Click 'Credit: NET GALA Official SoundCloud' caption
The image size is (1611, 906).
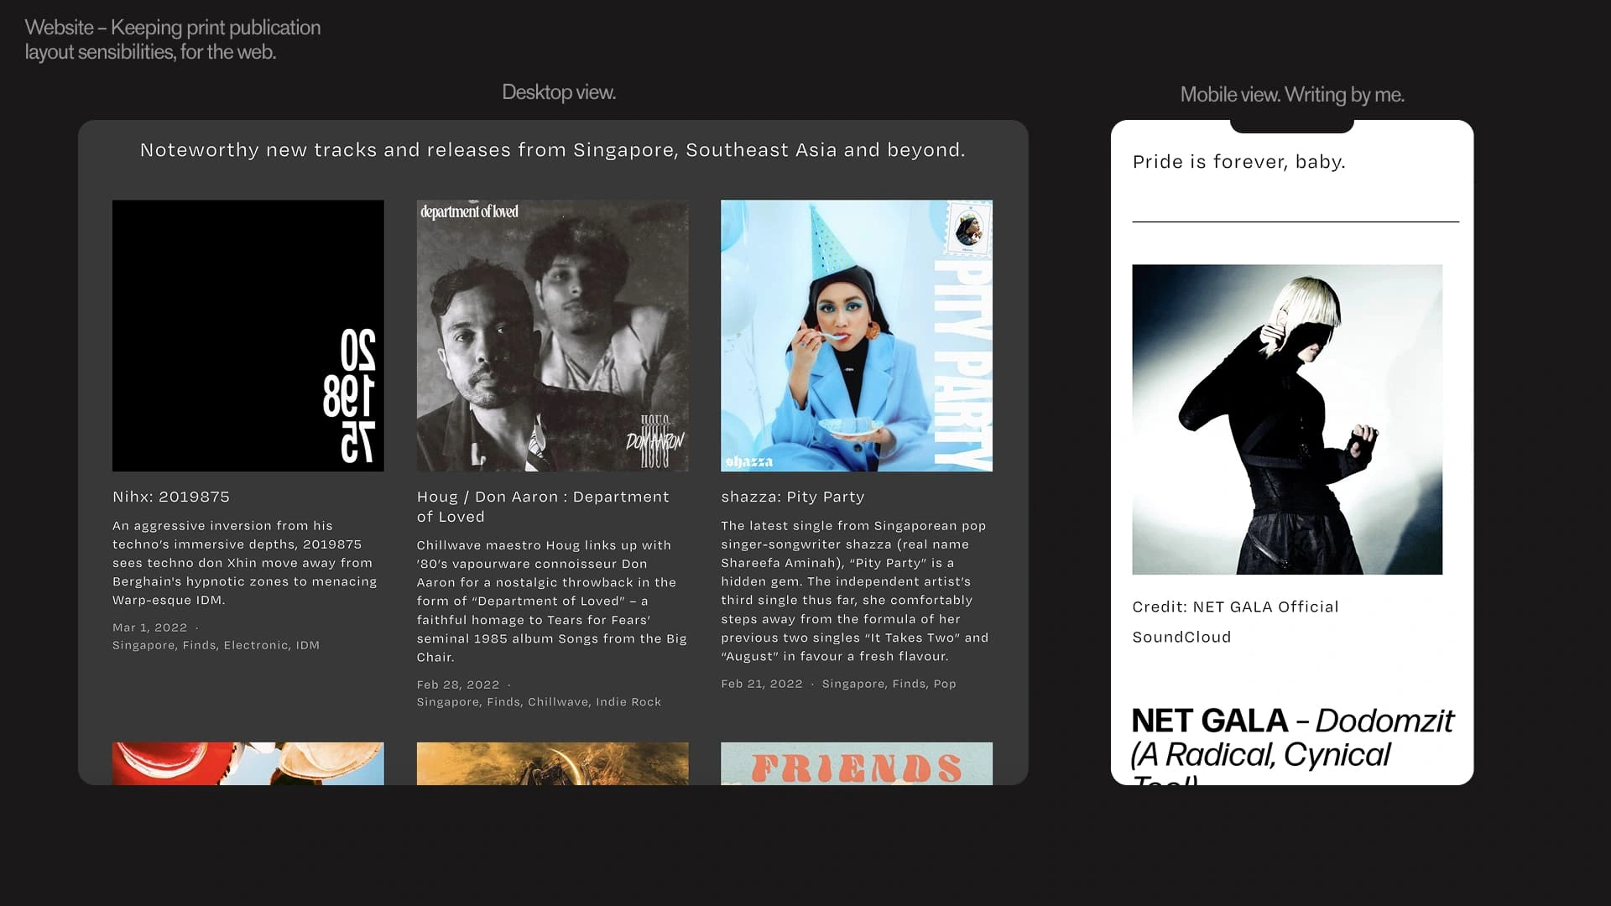1234,622
